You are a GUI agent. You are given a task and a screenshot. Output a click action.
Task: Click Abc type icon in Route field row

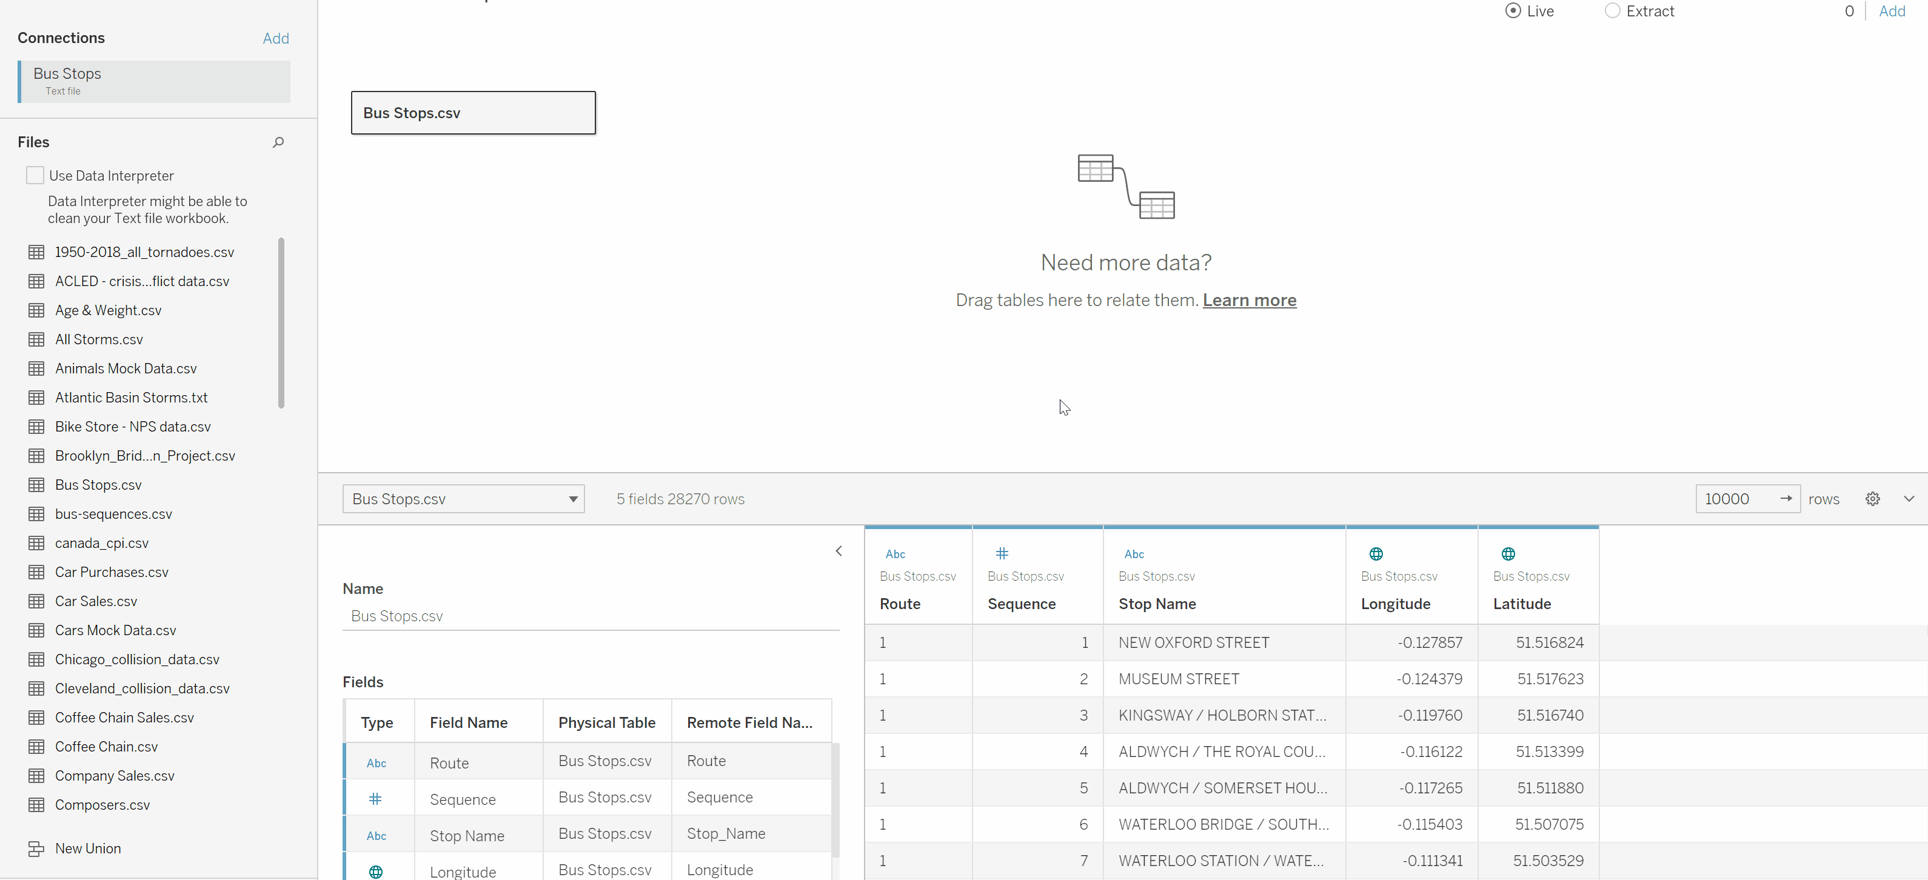[x=377, y=763]
